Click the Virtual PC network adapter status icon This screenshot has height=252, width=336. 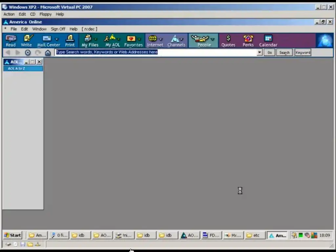pos(38,244)
